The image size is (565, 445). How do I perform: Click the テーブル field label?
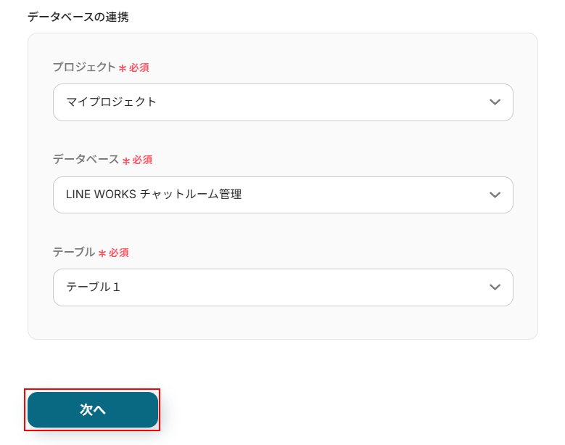coord(74,253)
